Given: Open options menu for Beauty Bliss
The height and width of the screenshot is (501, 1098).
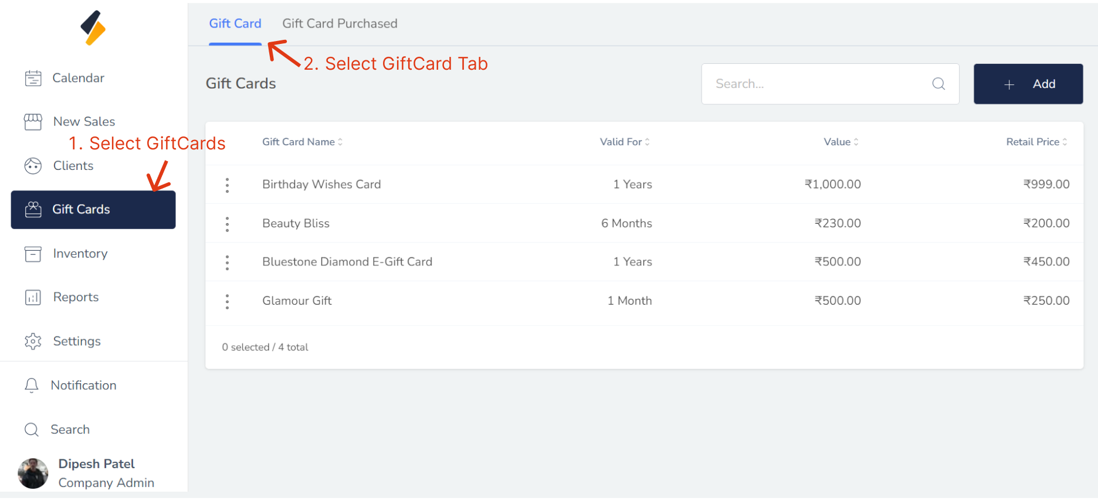Looking at the screenshot, I should [x=227, y=224].
